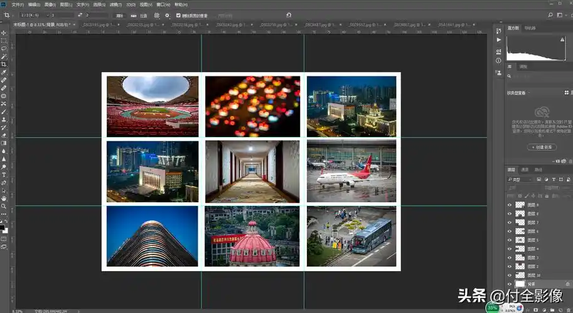Image resolution: width=573 pixels, height=313 pixels.
Task: Click the foreground color swatch
Action: coord(3,227)
